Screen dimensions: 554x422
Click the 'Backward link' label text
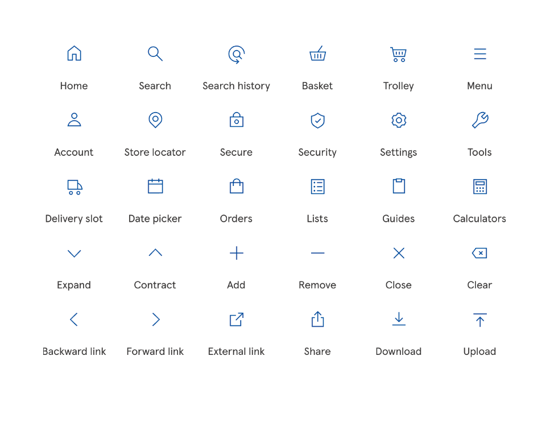point(74,351)
